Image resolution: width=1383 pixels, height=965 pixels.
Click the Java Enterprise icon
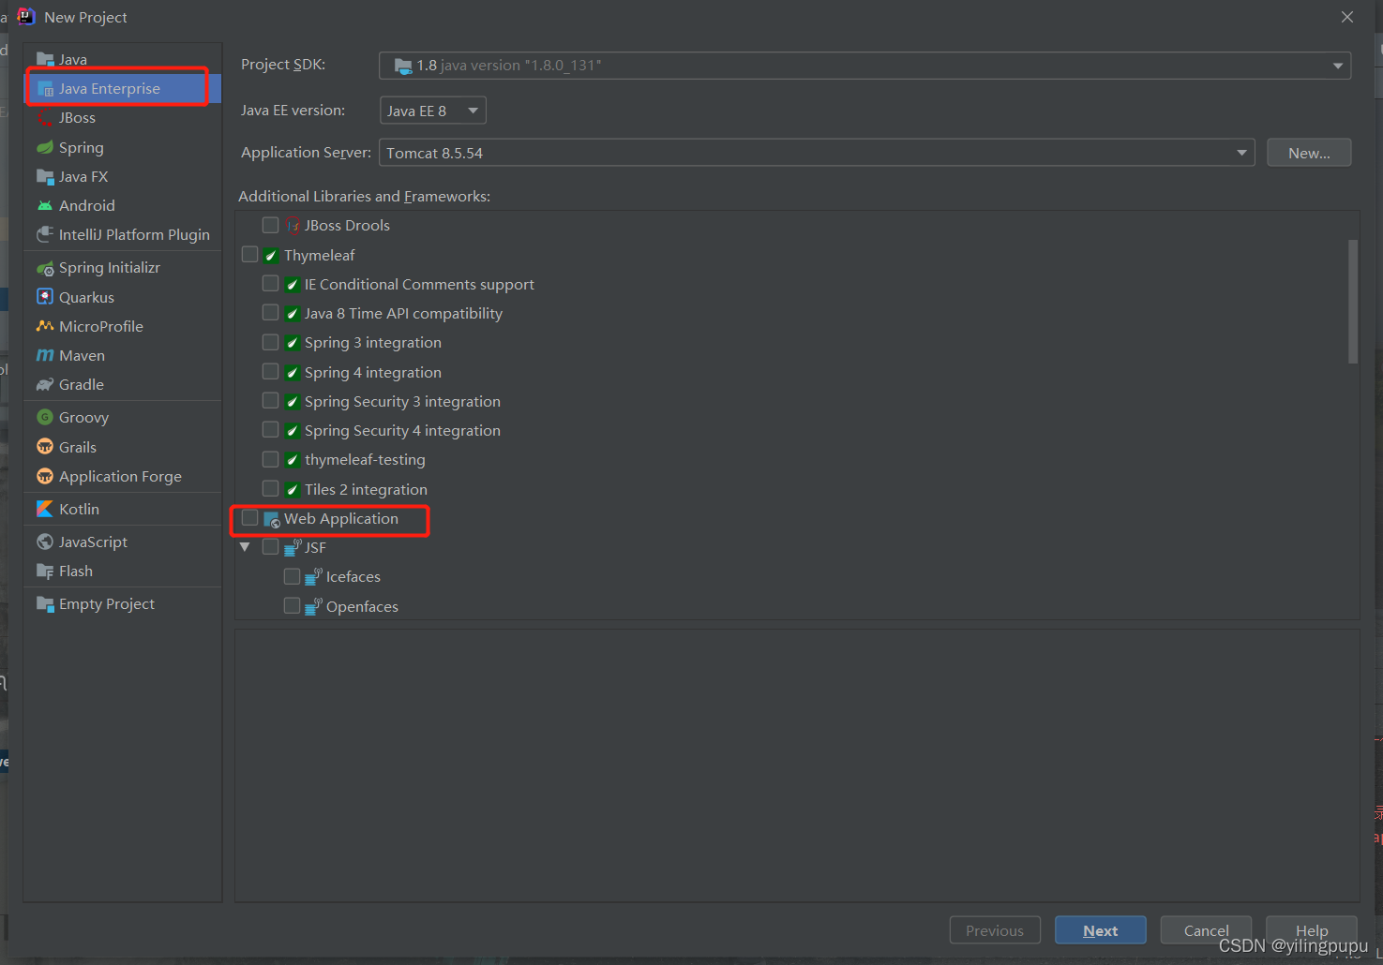tap(45, 89)
